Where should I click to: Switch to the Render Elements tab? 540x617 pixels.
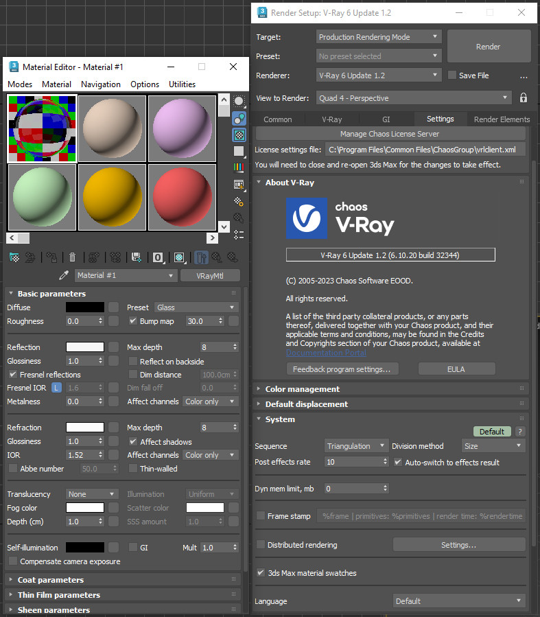click(502, 119)
